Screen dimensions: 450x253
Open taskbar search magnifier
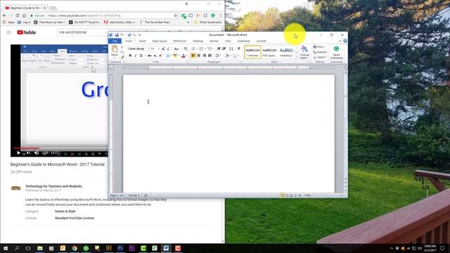[x=17, y=248]
